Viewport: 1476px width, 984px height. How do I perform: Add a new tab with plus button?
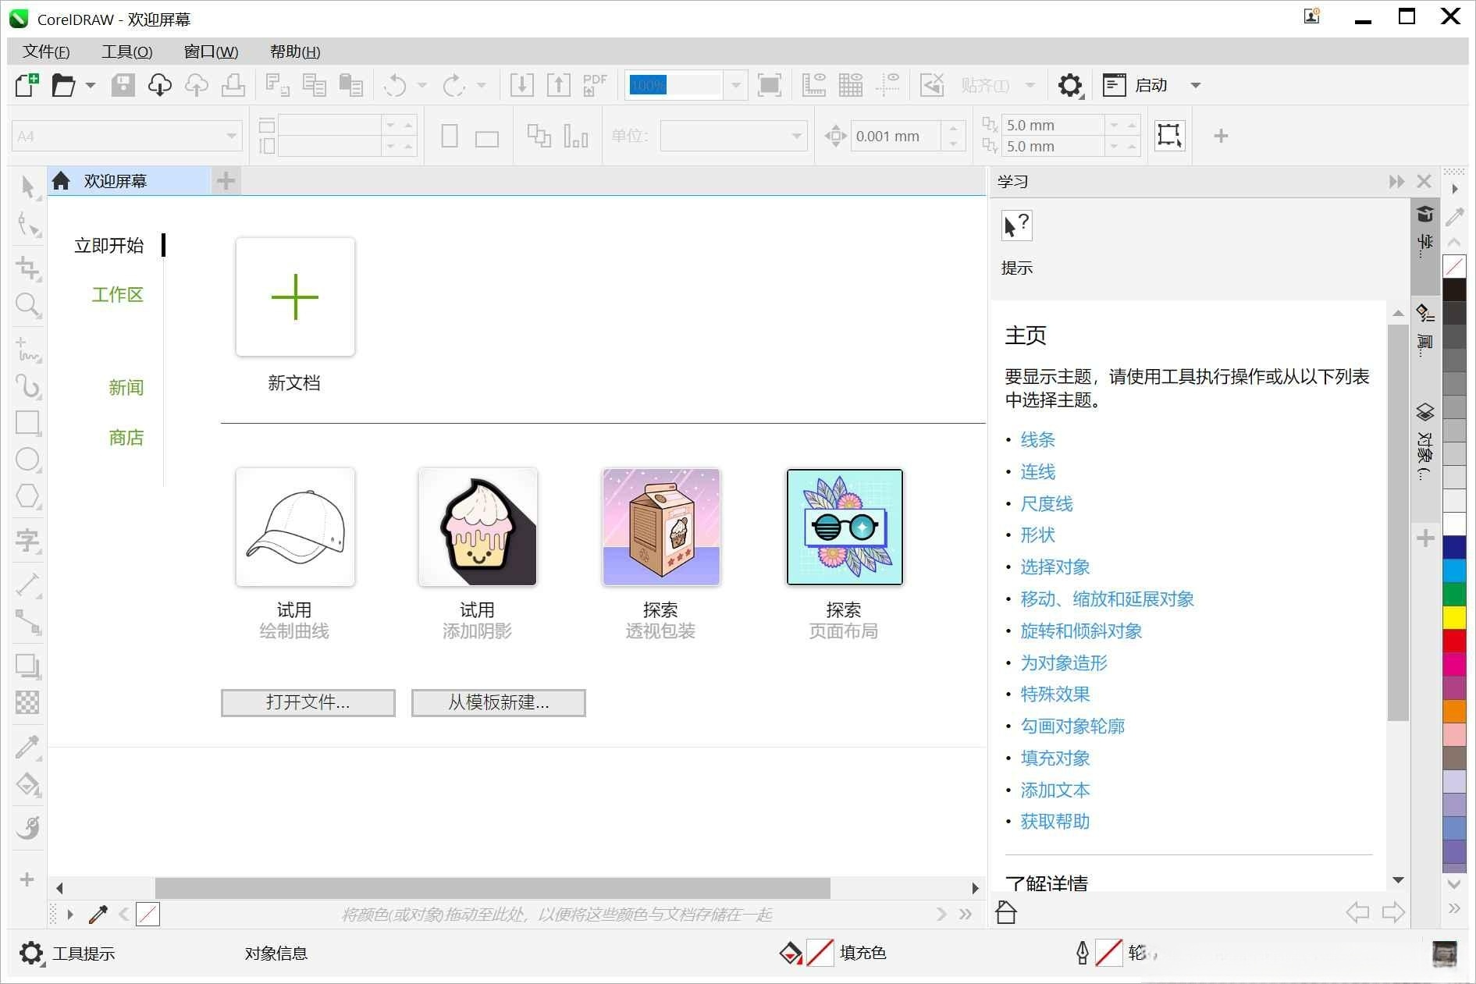point(226,182)
